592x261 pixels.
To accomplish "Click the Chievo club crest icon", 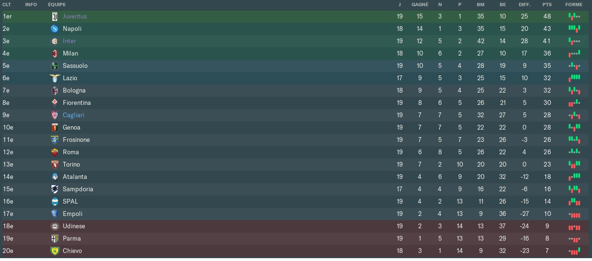I will 54,251.
